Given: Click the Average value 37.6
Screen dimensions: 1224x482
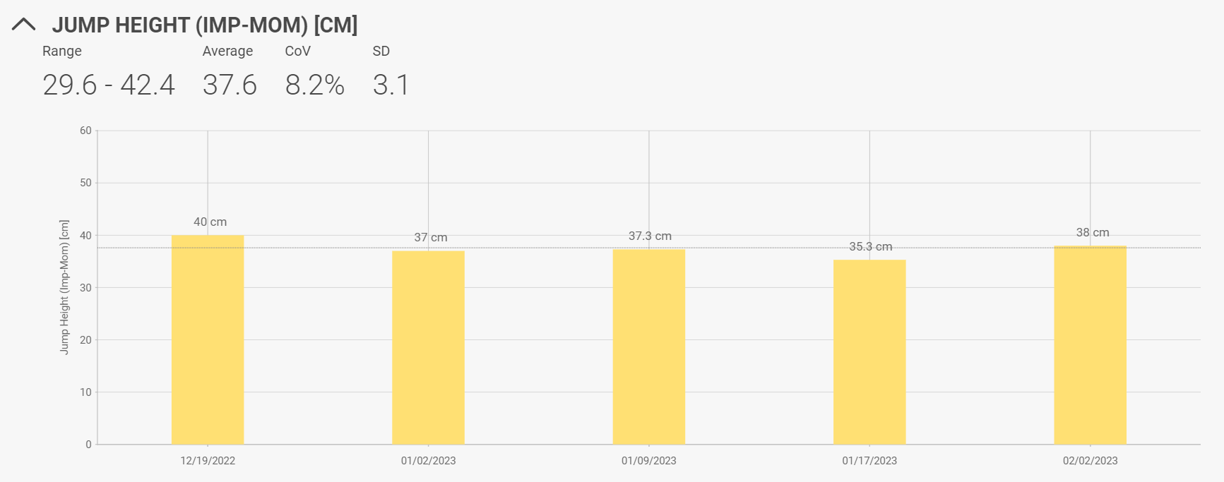Looking at the screenshot, I should pos(230,85).
